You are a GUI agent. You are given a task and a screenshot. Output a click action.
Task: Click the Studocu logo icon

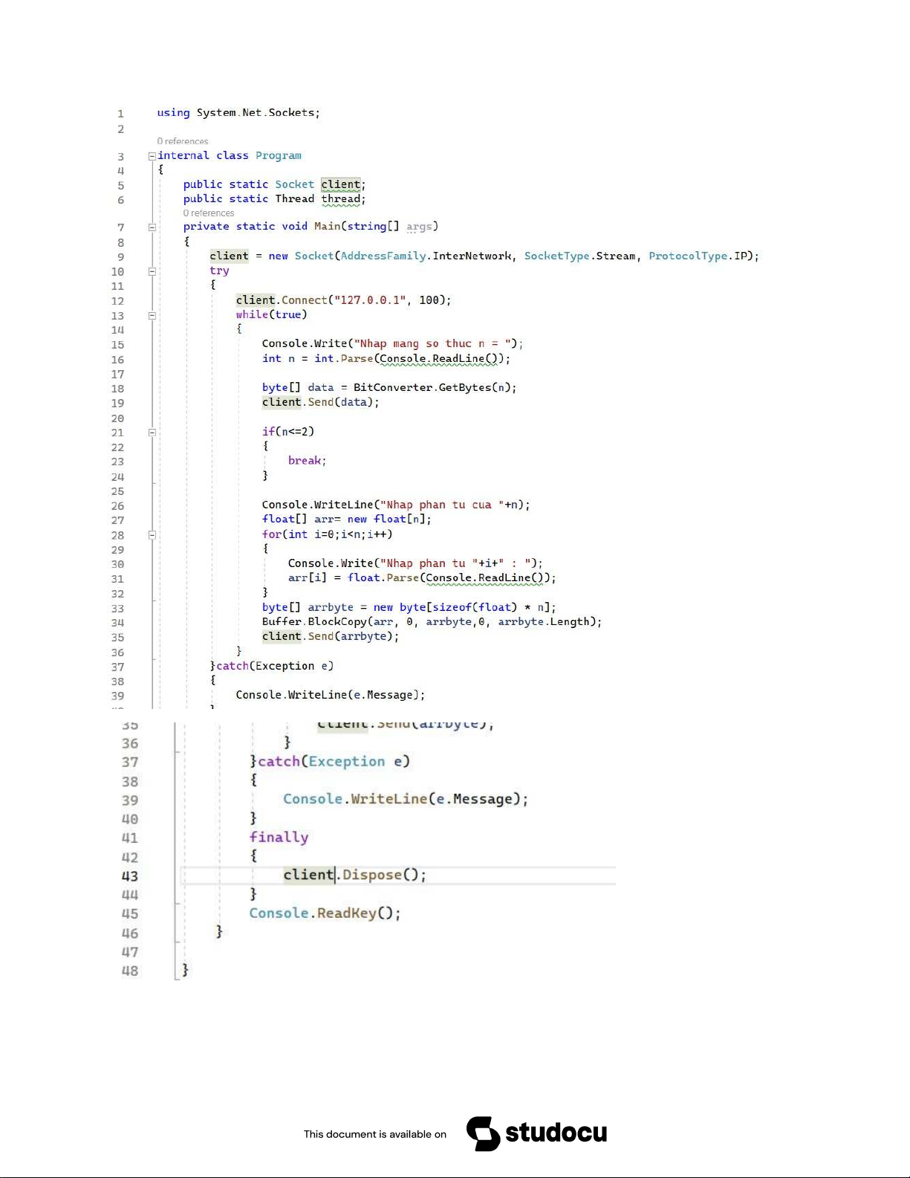tap(483, 1133)
